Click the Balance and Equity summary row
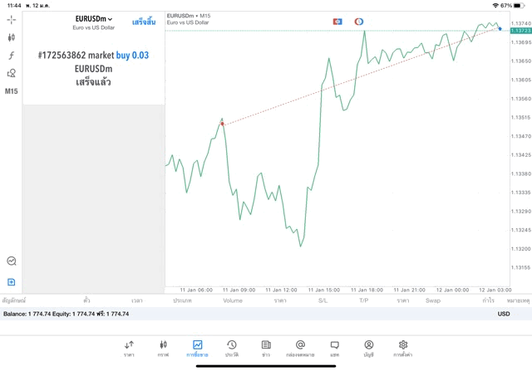The image size is (532, 371). [266, 314]
